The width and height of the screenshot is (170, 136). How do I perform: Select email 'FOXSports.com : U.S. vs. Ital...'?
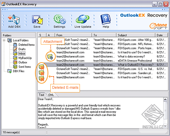pyautogui.click(x=103, y=69)
